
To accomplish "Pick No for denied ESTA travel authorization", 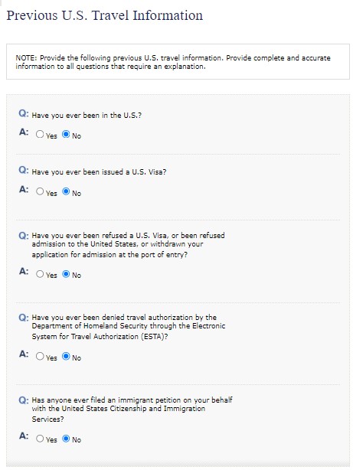I will point(66,356).
